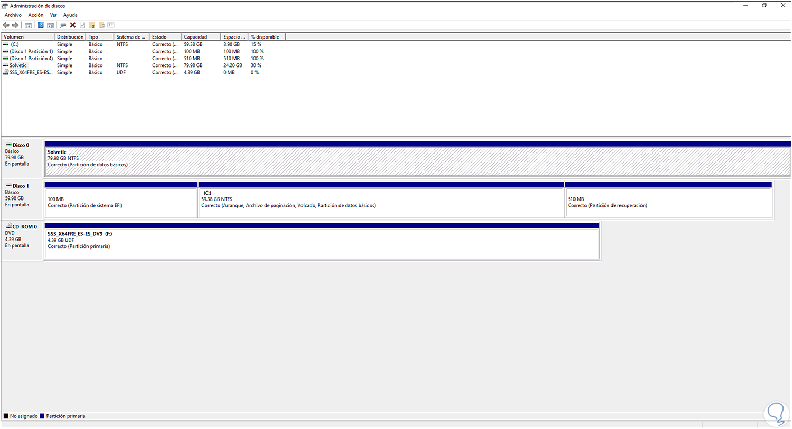Open the Ayuda menu
792x429 pixels.
[70, 15]
